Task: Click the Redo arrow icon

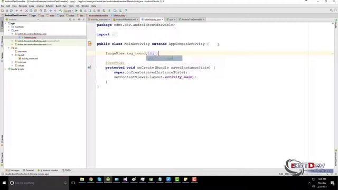Action: [x=21, y=11]
